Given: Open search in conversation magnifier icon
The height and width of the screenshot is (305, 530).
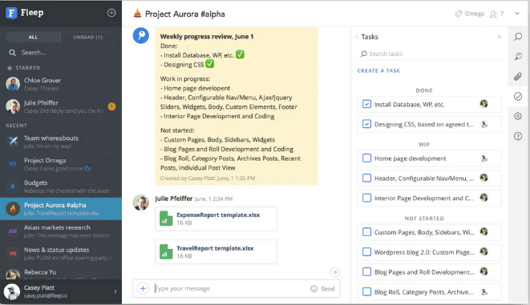Looking at the screenshot, I should click(x=518, y=37).
